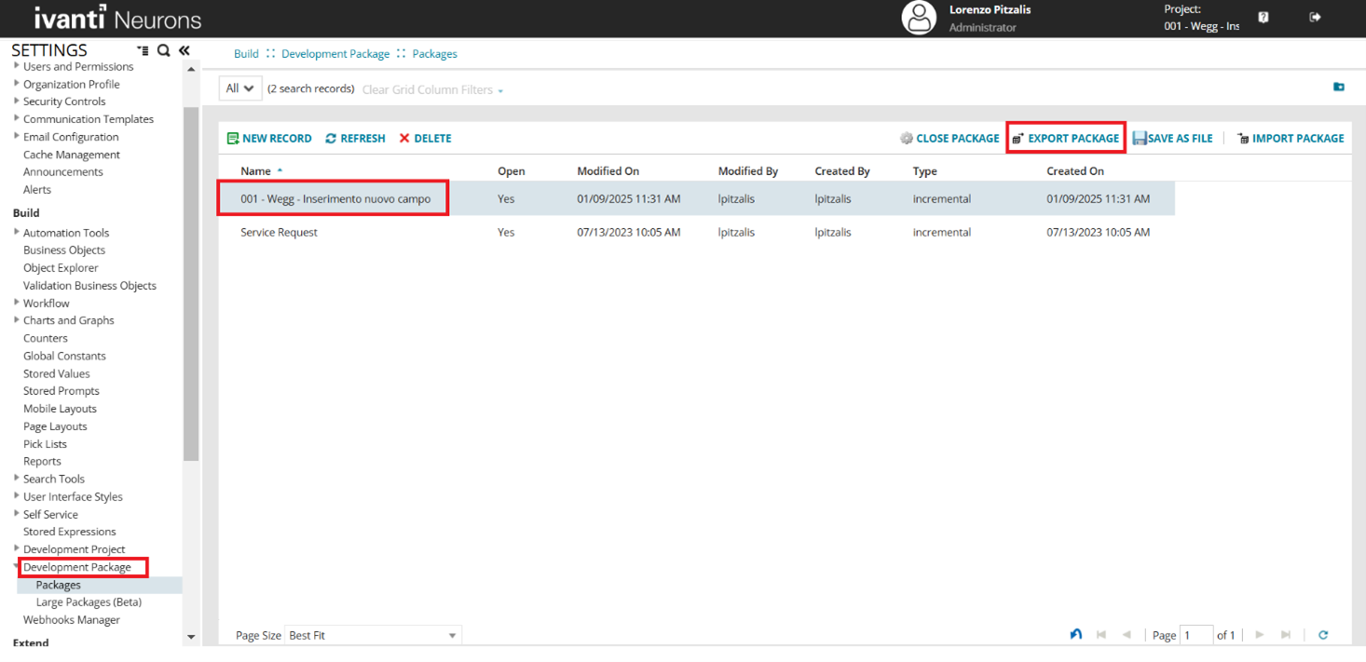
Task: Open settings search magnifier icon
Action: click(x=164, y=50)
